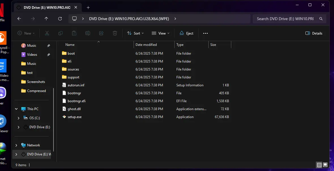Click the pin icon next to pinned Music
Screen dimensions: 334x171
click(49, 46)
